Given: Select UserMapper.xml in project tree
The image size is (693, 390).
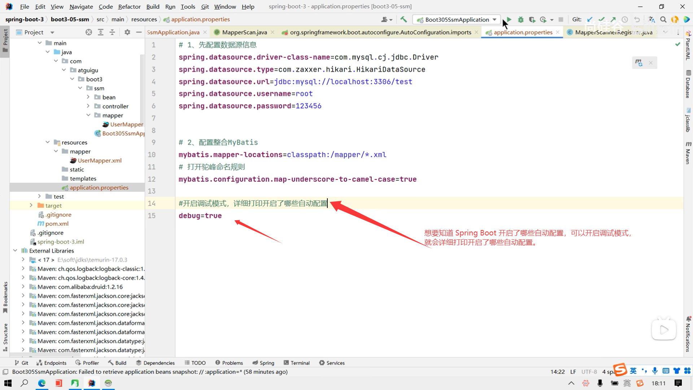Looking at the screenshot, I should coord(100,160).
